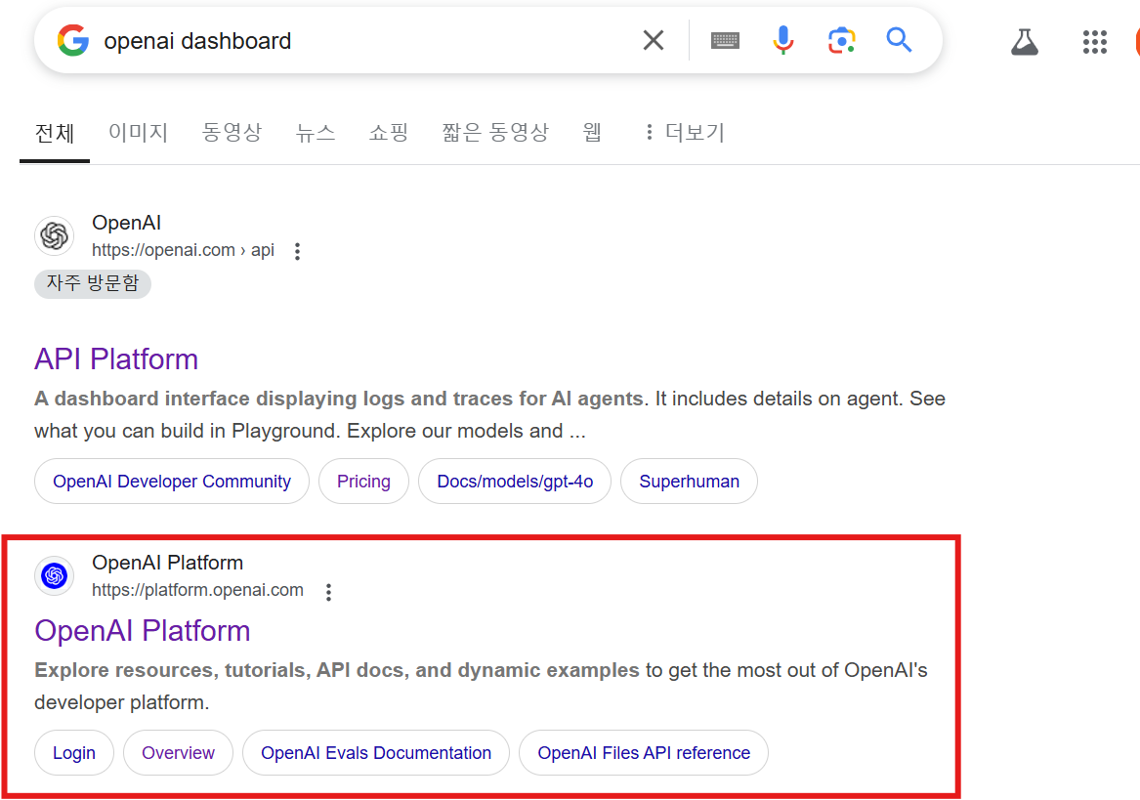Switch to the 이미지 search tab
This screenshot has height=800, width=1140.
(x=138, y=132)
